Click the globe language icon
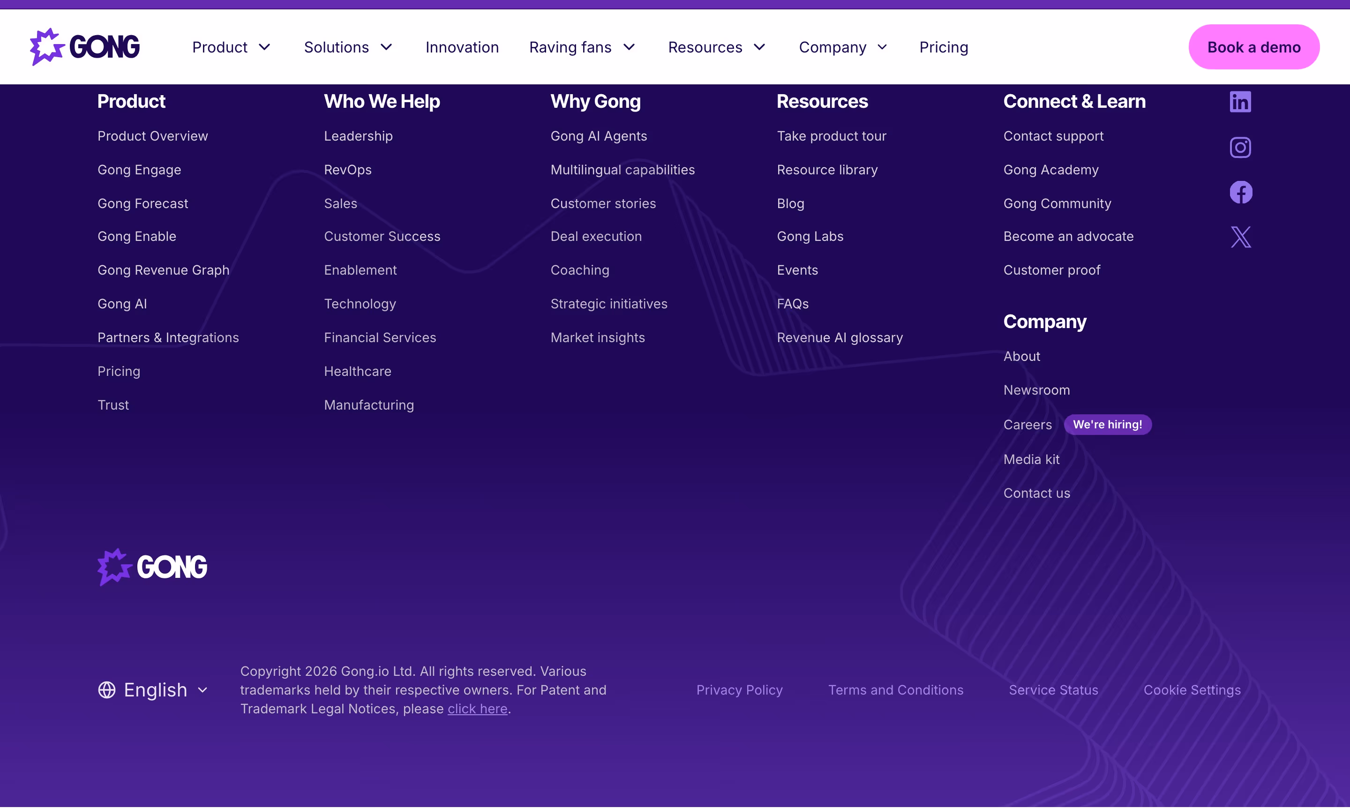 [107, 690]
